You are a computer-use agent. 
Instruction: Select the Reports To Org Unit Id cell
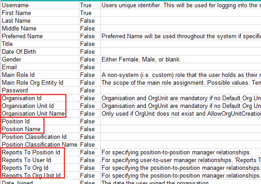(x=40, y=175)
